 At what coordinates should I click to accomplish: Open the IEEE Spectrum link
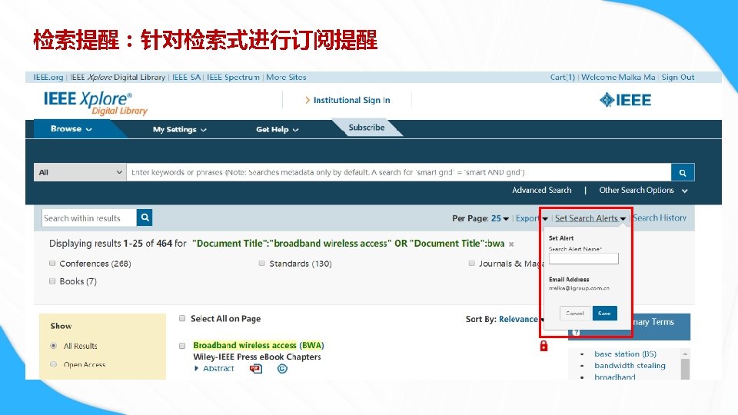(233, 77)
